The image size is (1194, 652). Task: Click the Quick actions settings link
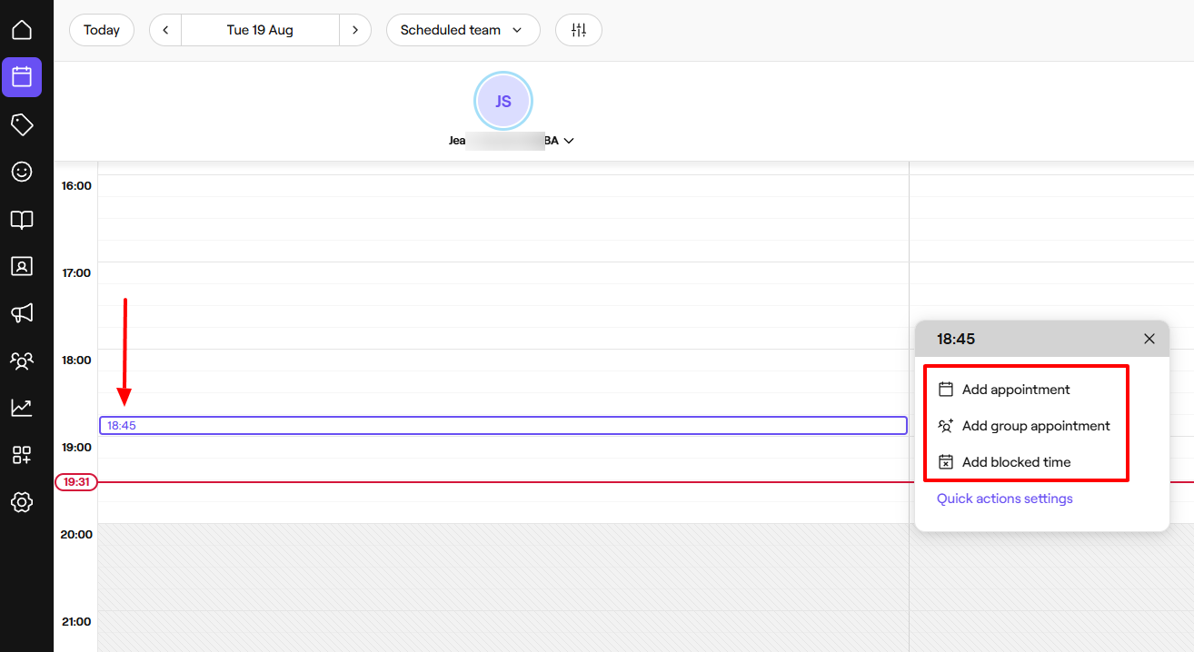click(1004, 499)
